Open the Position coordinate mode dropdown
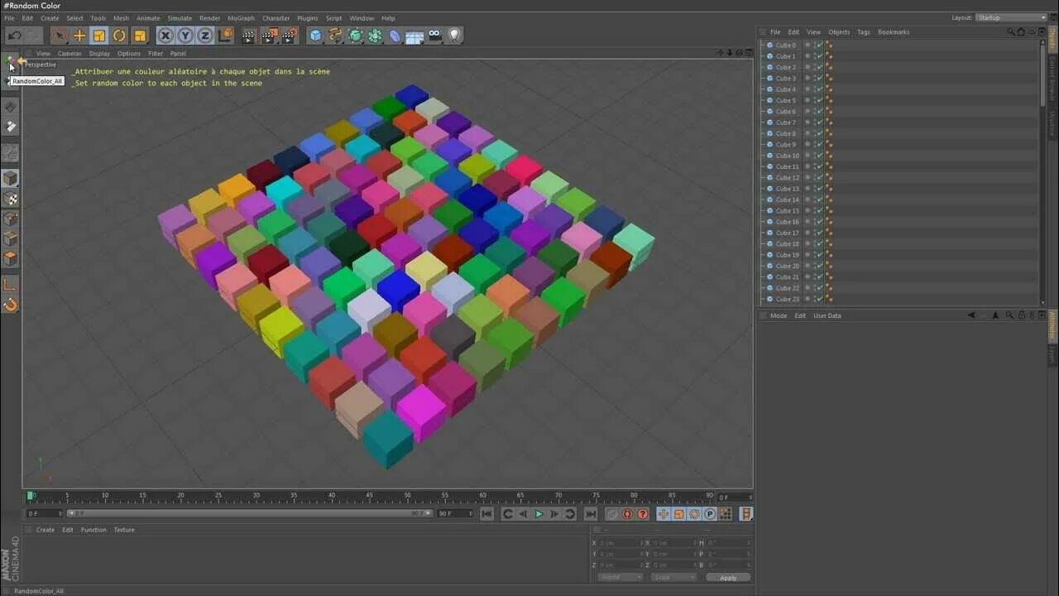Image resolution: width=1059 pixels, height=596 pixels. 620,577
